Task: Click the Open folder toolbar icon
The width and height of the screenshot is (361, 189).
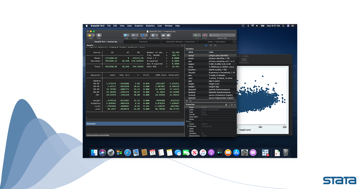Action: [90, 35]
